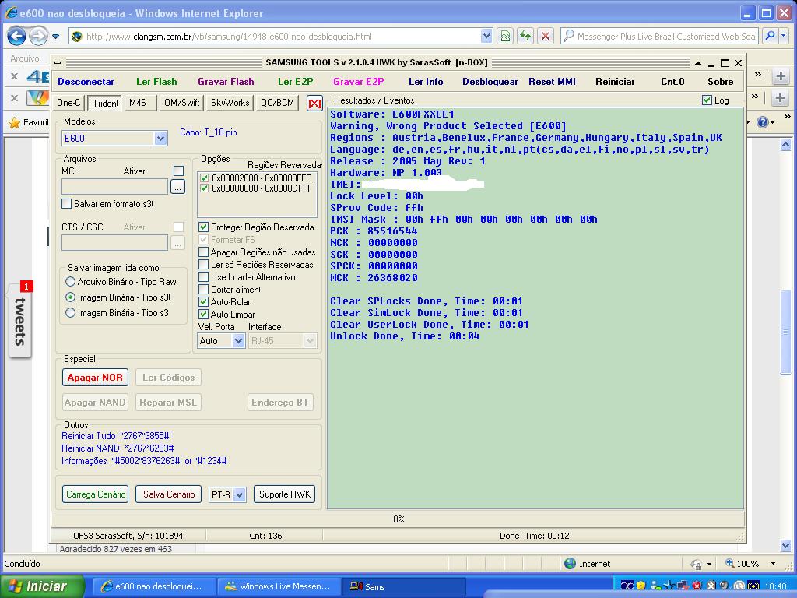
Task: Switch to the SkyWorks tab
Action: tap(230, 103)
